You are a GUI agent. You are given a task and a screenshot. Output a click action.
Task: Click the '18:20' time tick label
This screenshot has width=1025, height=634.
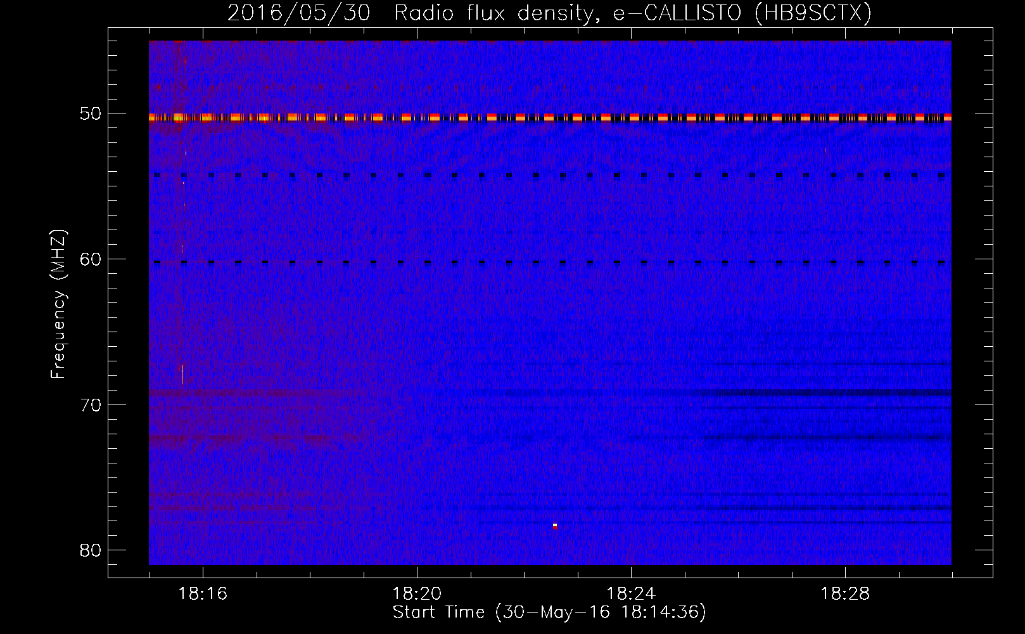coord(417,594)
